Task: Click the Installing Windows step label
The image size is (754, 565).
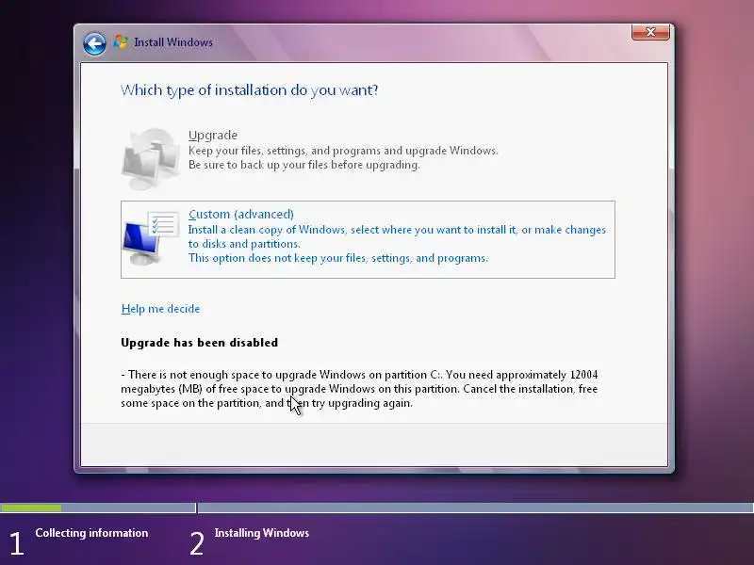Action: [262, 533]
